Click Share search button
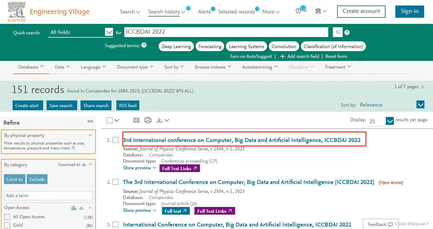Viewport: 433px width, 229px height. point(96,105)
